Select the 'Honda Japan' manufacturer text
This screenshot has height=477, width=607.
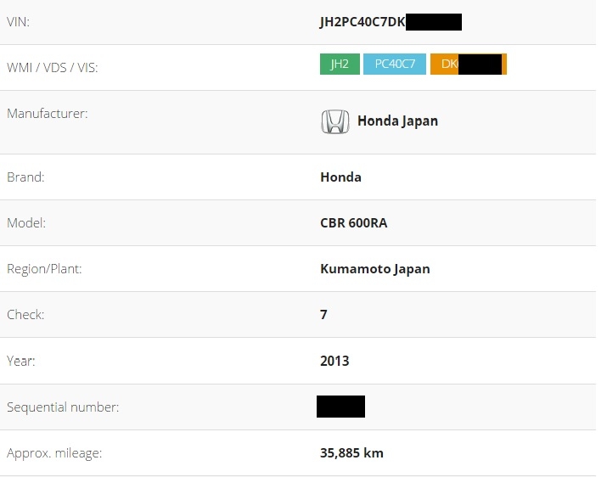(397, 121)
